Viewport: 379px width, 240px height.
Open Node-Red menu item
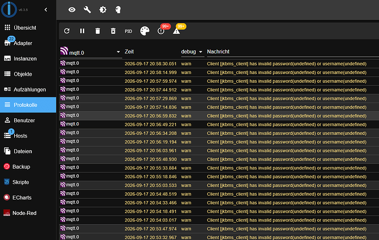tap(28, 213)
